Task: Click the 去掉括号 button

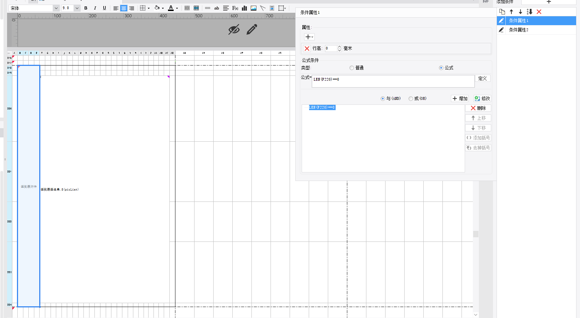Action: (x=478, y=148)
